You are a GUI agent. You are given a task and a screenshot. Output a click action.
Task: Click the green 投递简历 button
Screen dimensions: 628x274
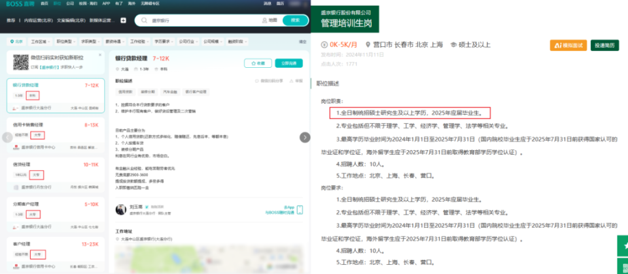click(x=604, y=46)
